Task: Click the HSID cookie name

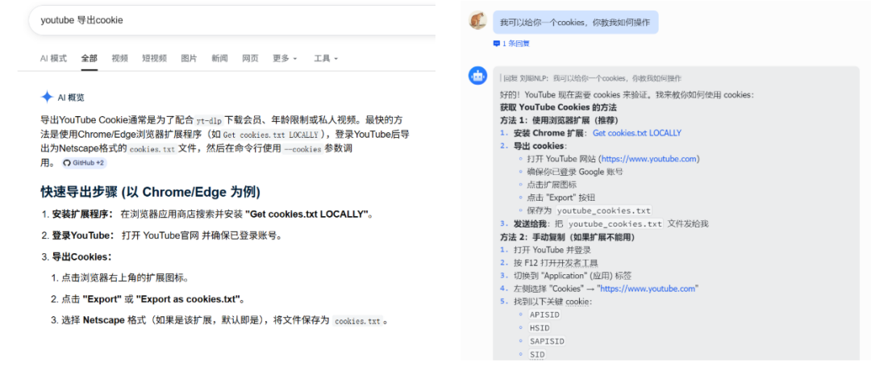Action: [540, 328]
